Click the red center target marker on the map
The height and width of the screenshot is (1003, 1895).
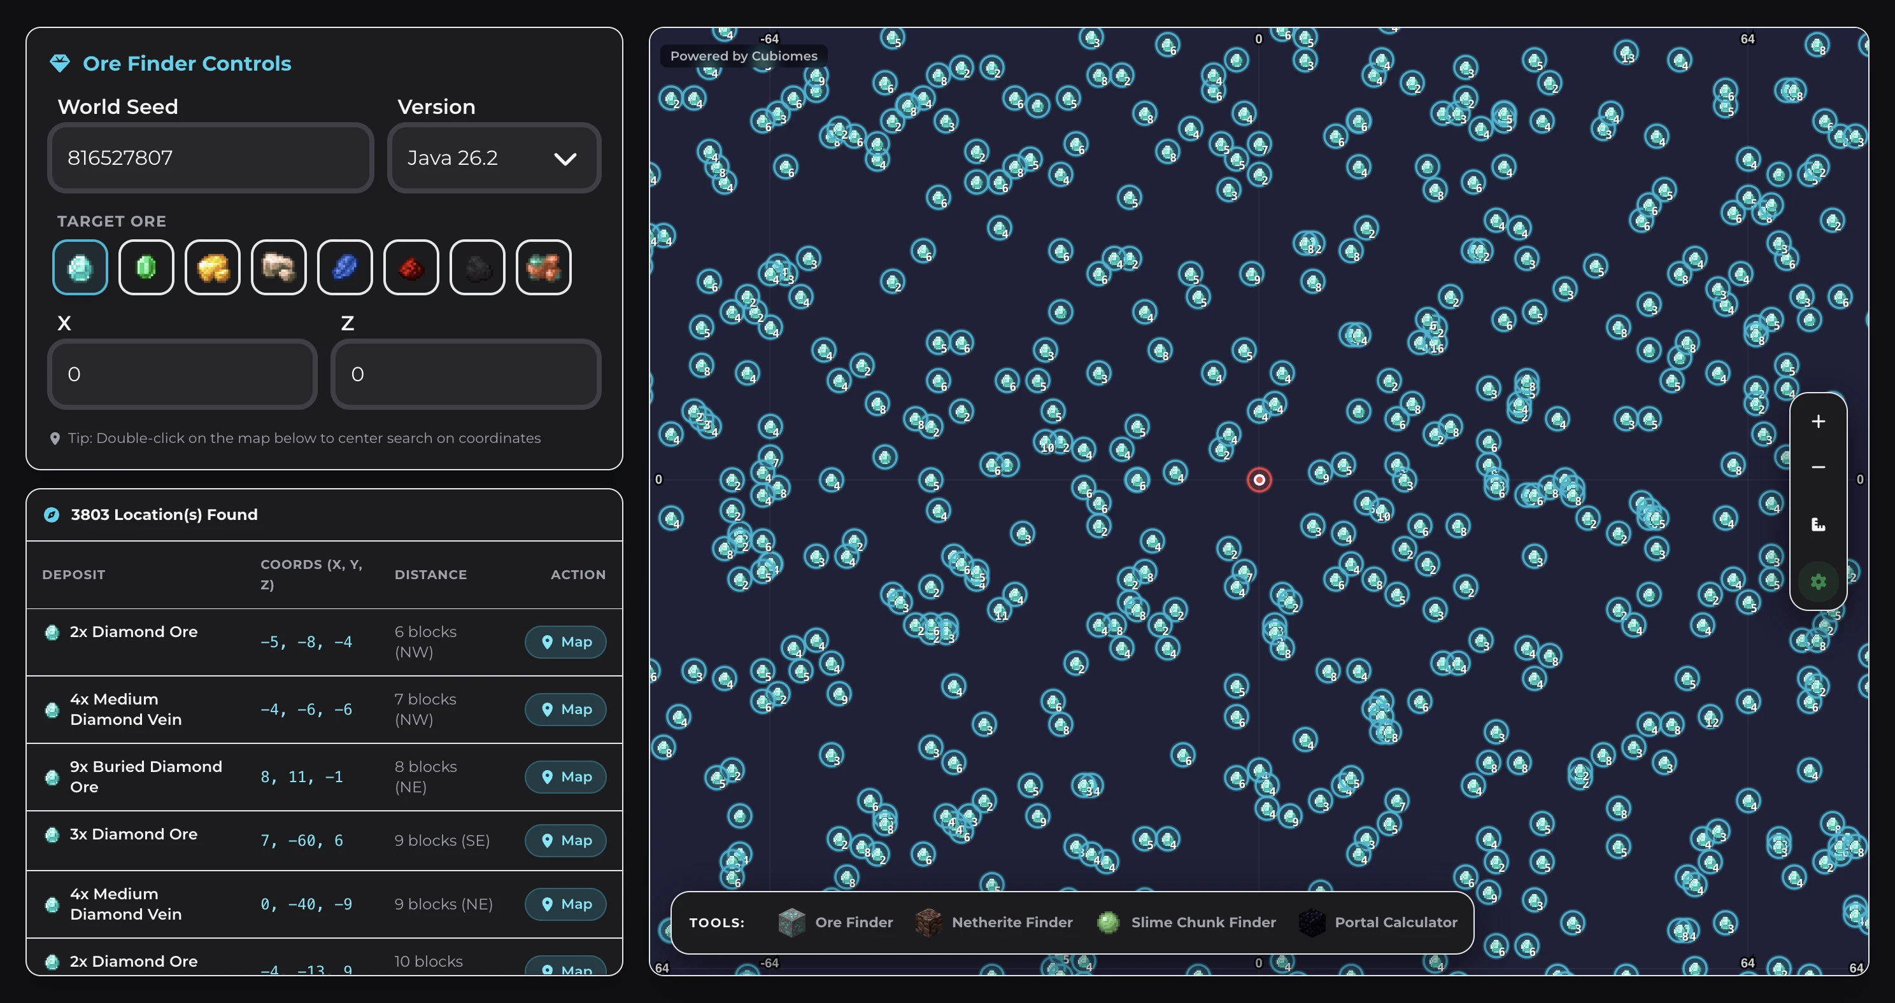point(1259,480)
